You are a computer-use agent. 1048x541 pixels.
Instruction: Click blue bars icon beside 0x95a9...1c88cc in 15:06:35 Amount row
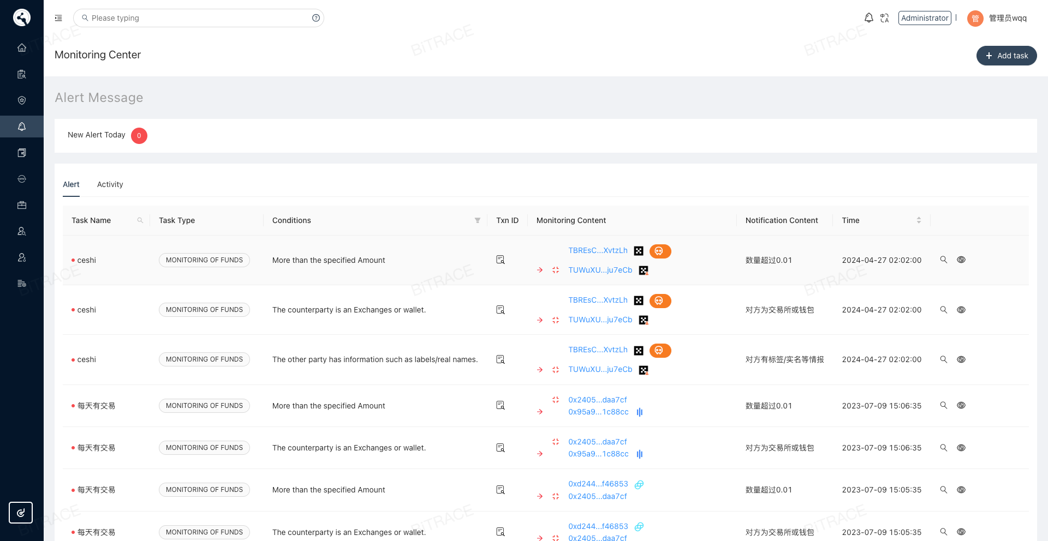pos(640,412)
